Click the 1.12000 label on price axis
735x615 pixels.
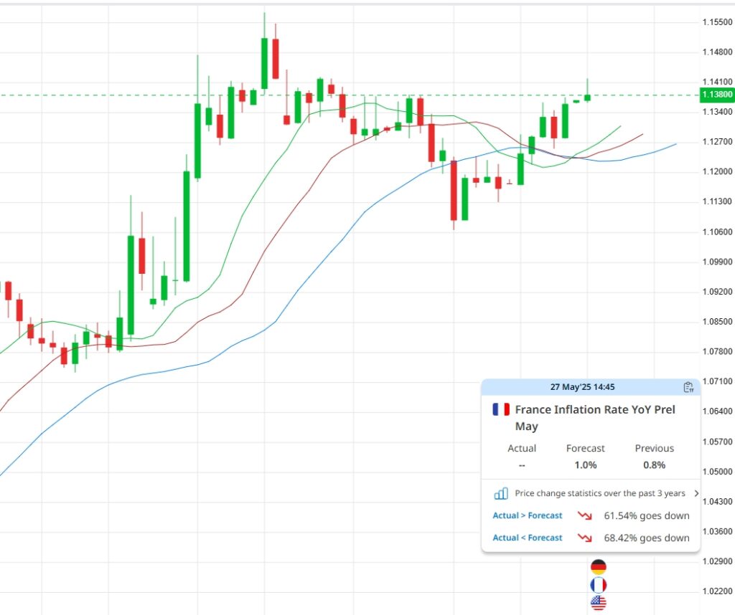tap(716, 172)
